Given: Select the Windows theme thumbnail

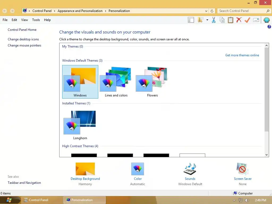Looking at the screenshot, I should click(x=80, y=82).
